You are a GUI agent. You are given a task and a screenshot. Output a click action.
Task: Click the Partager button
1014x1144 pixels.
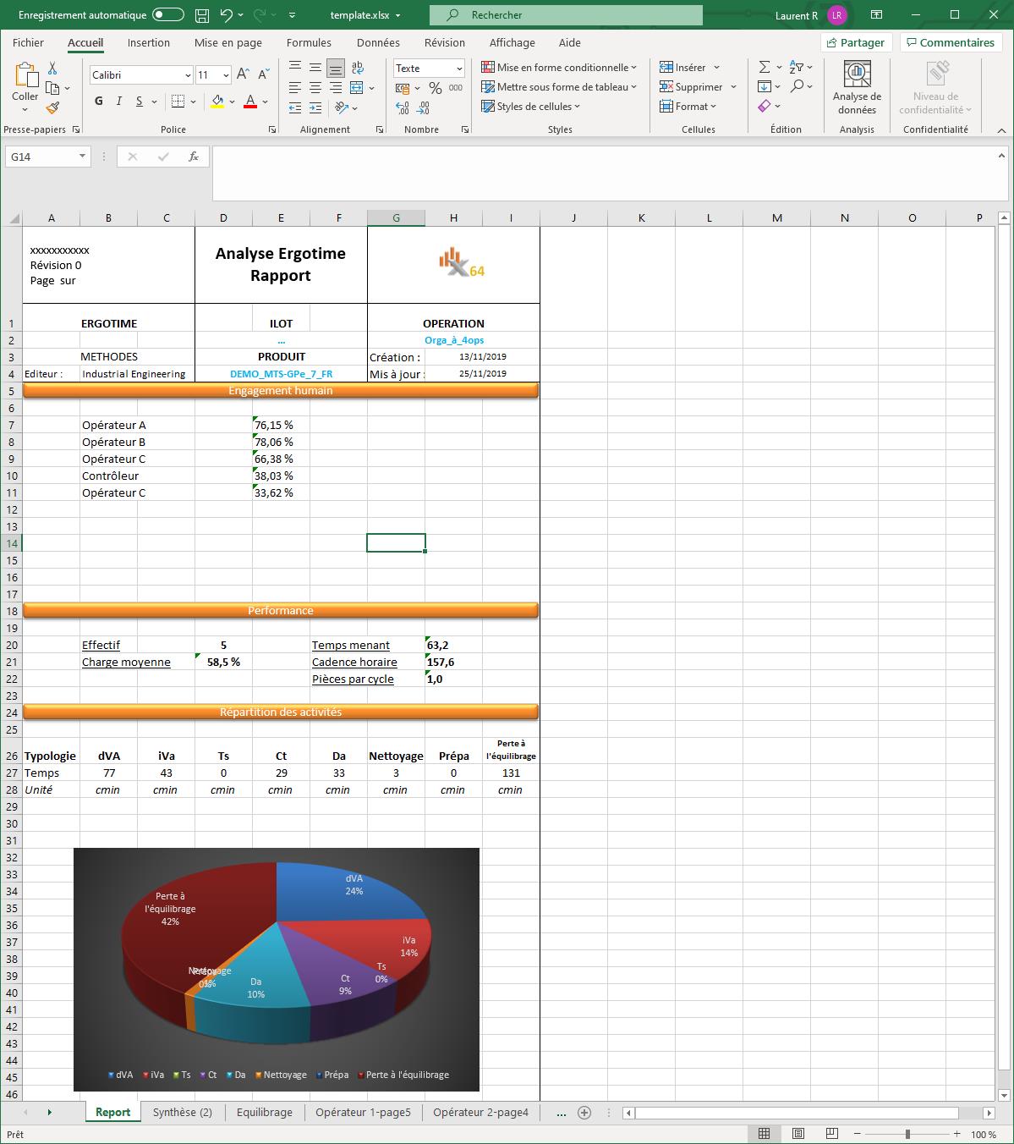coord(856,43)
